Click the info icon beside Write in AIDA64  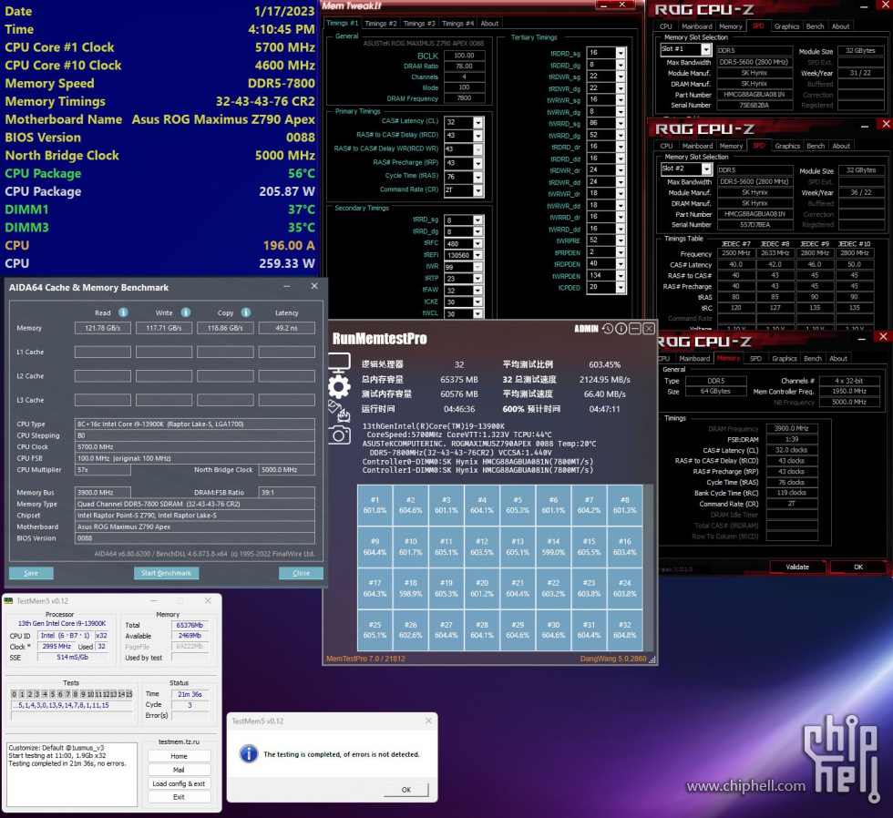click(186, 312)
